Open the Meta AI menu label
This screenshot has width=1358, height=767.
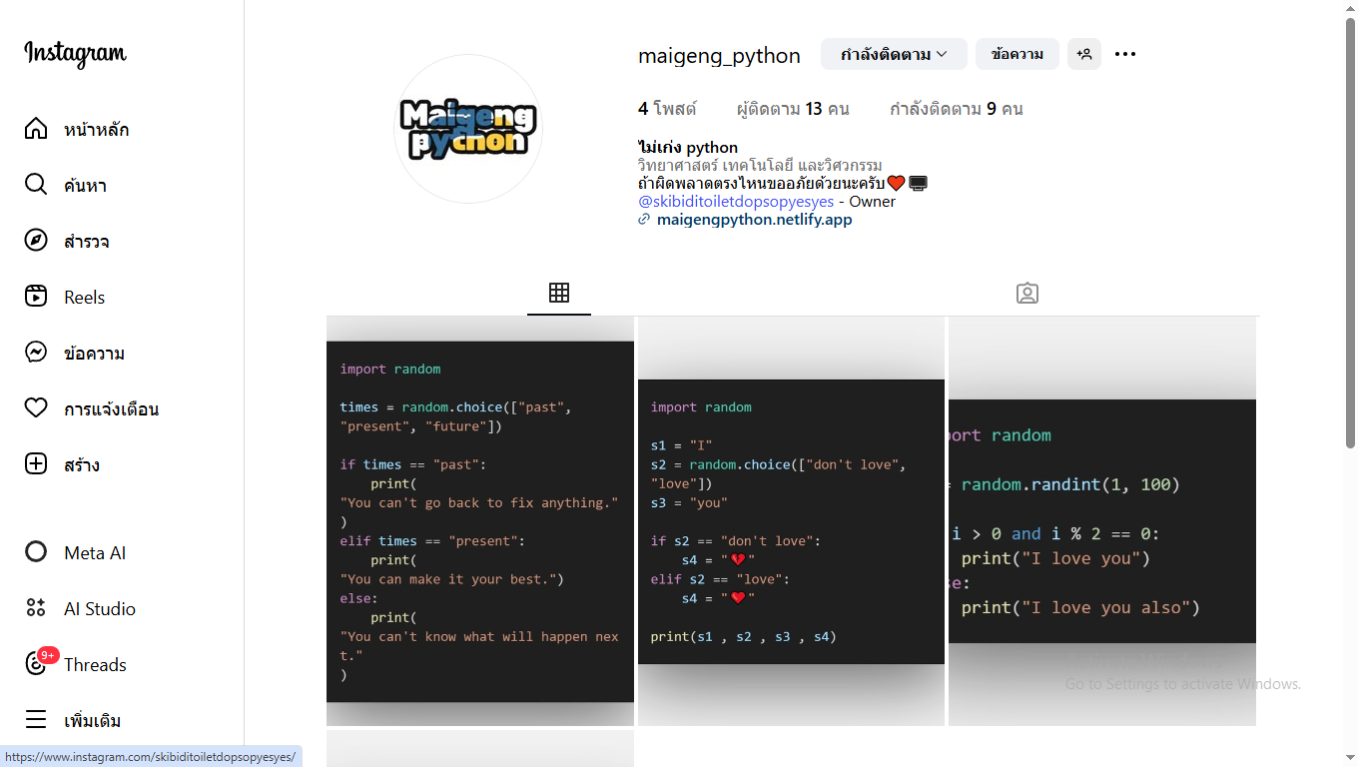coord(95,553)
